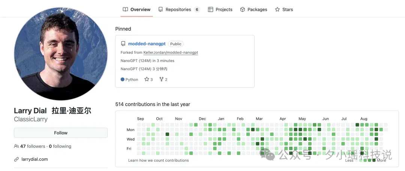Click the link icon beside larrydial.com
Image resolution: width=405 pixels, height=171 pixels.
tap(16, 159)
